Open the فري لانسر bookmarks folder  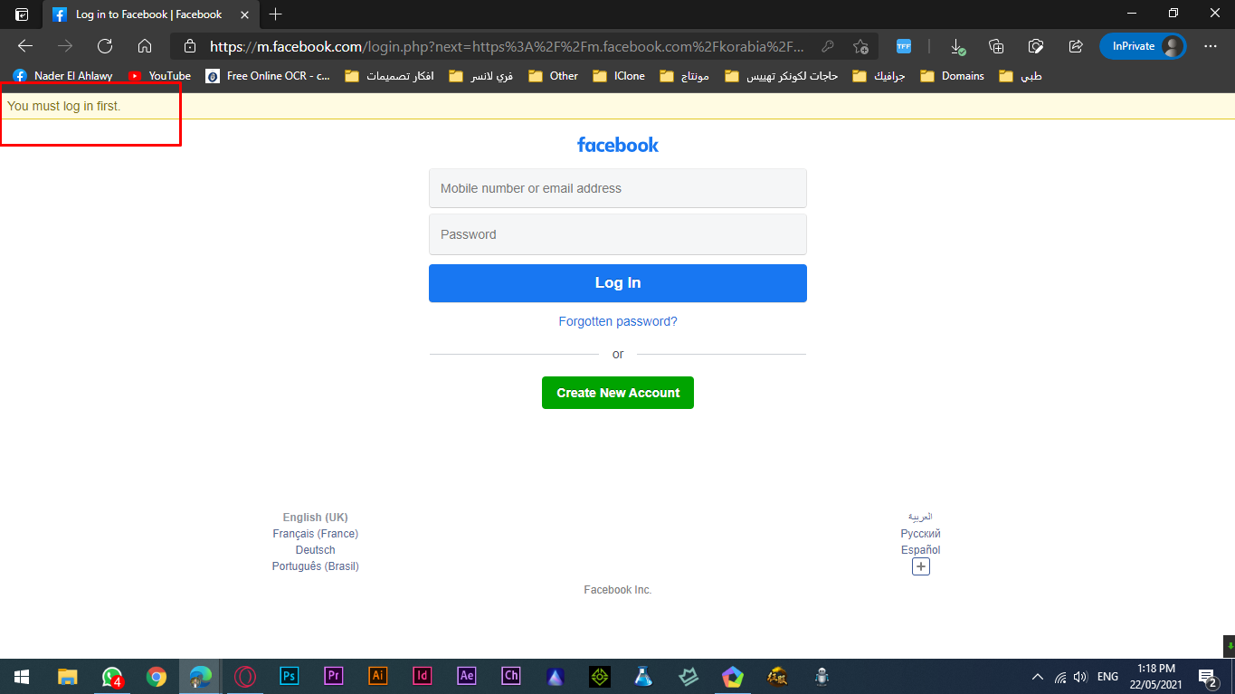pyautogui.click(x=481, y=76)
